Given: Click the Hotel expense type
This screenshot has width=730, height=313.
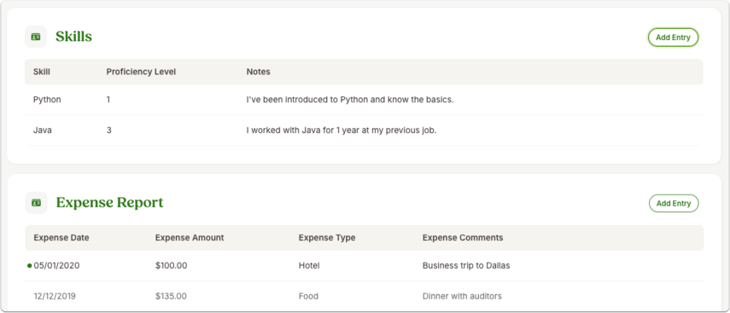Looking at the screenshot, I should (x=309, y=265).
